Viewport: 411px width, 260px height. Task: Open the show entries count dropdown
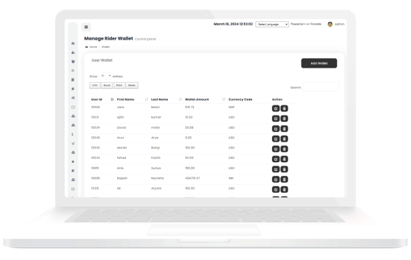(x=105, y=76)
